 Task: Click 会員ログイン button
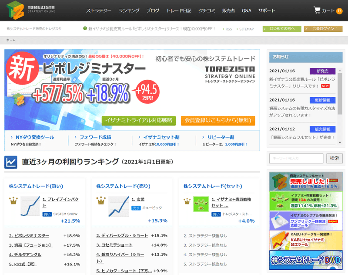pos(323,29)
